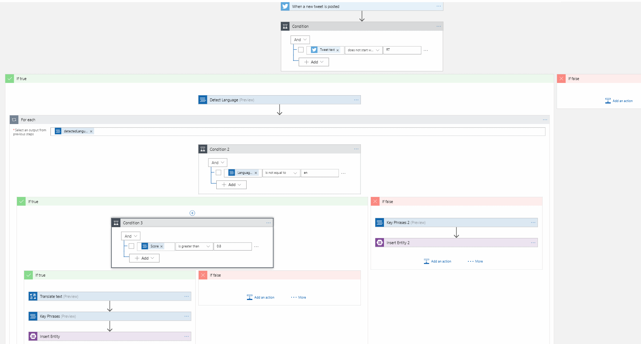This screenshot has width=641, height=344.
Task: Tick the Language row checkbox in Condition 2
Action: pyautogui.click(x=218, y=173)
